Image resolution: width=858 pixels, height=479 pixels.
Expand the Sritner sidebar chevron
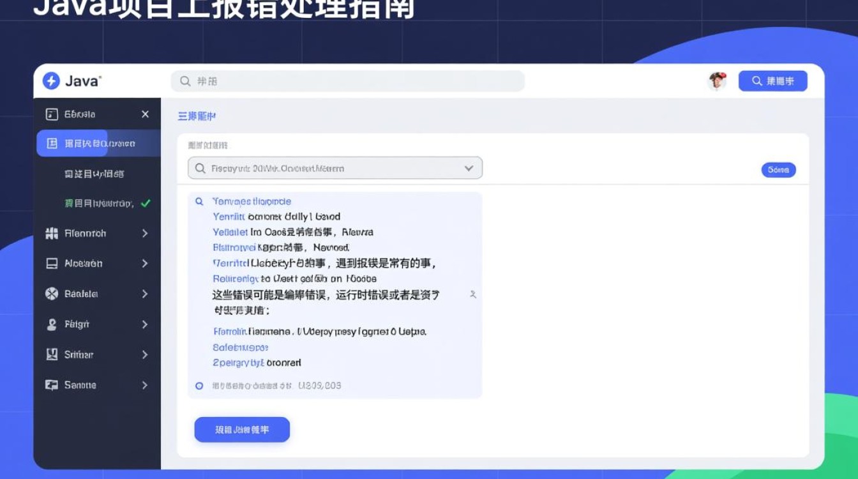145,354
